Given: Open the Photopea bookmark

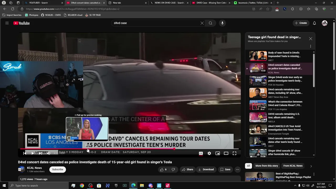Looking at the screenshot, I should (31, 15).
